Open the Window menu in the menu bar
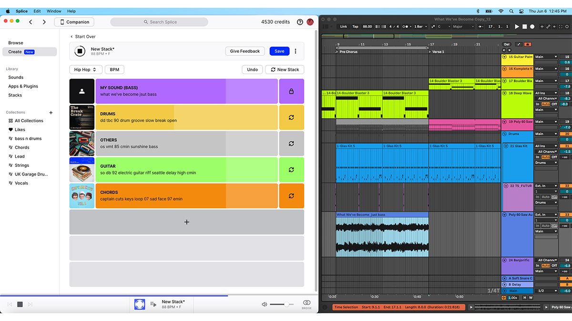This screenshot has height=321, width=572. tap(54, 11)
